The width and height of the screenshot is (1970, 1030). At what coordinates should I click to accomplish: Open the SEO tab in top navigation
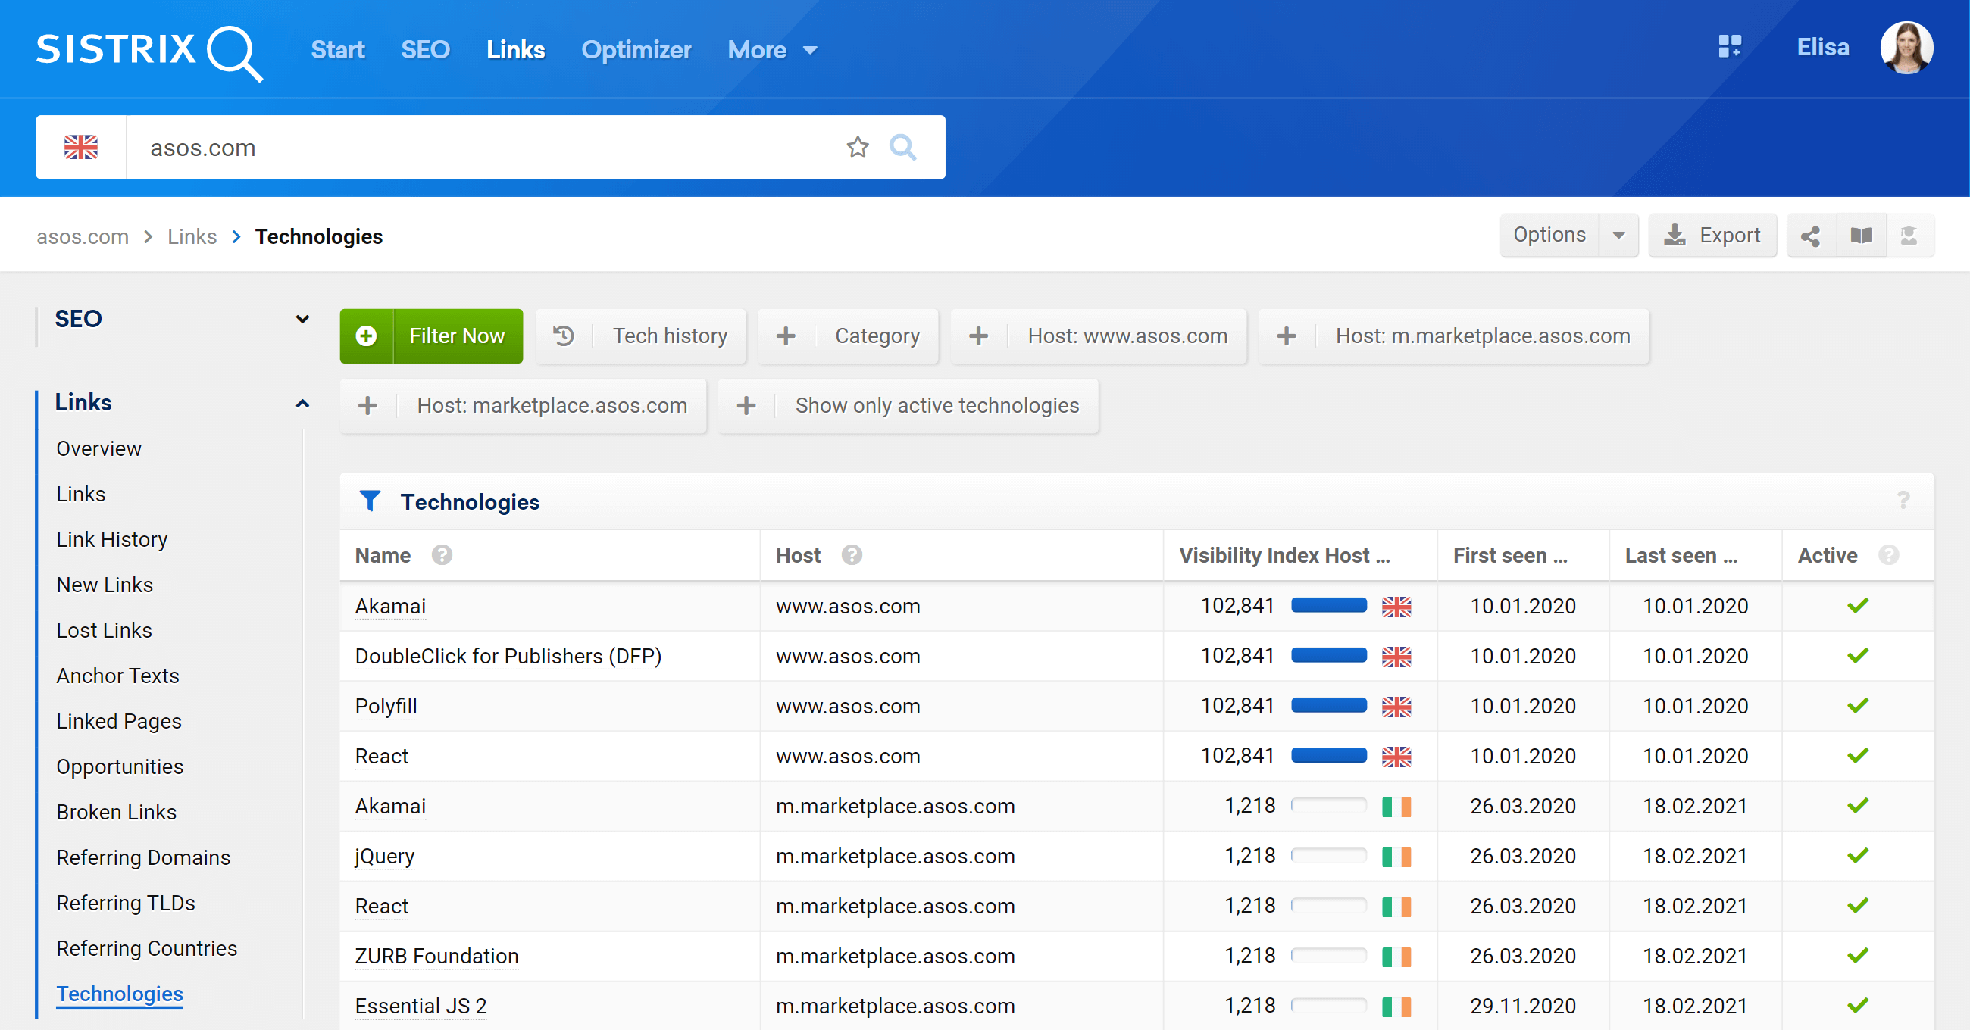pyautogui.click(x=425, y=51)
